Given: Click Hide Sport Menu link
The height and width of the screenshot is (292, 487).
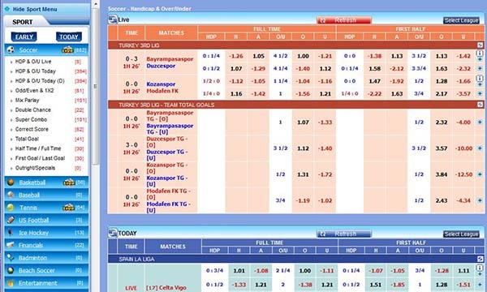Looking at the screenshot, I should pyautogui.click(x=35, y=9).
